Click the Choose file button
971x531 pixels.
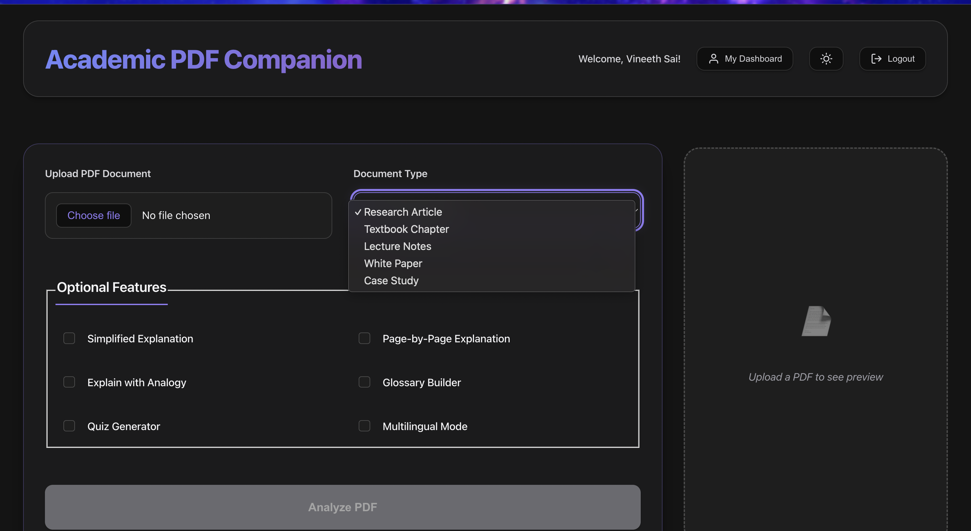click(93, 215)
